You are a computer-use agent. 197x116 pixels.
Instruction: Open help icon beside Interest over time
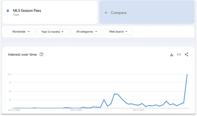click(41, 54)
